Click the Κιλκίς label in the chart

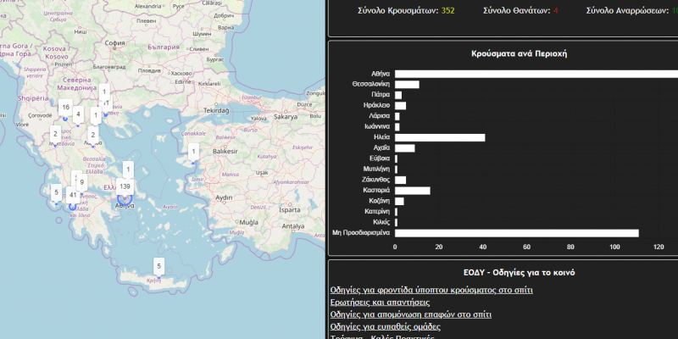(x=381, y=222)
